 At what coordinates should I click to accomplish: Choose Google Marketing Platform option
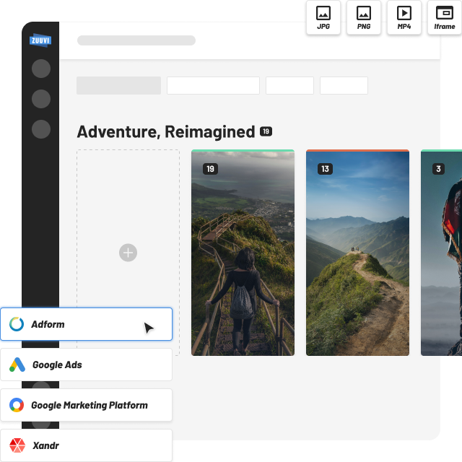(86, 405)
